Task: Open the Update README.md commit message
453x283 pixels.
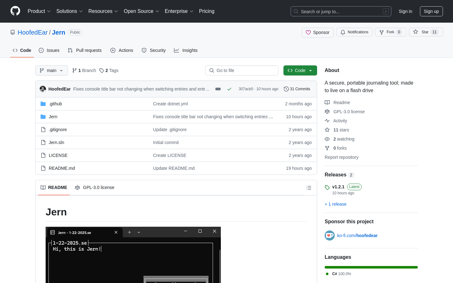Action: click(174, 168)
